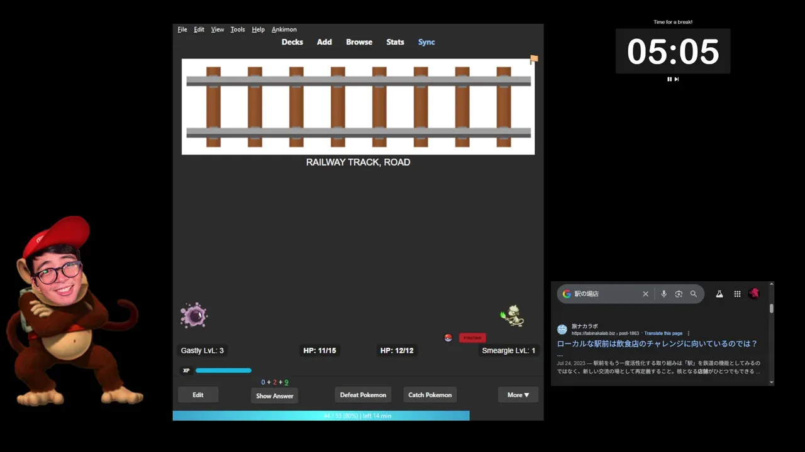Image resolution: width=805 pixels, height=452 pixels.
Task: Click the railway track card image
Action: [358, 107]
